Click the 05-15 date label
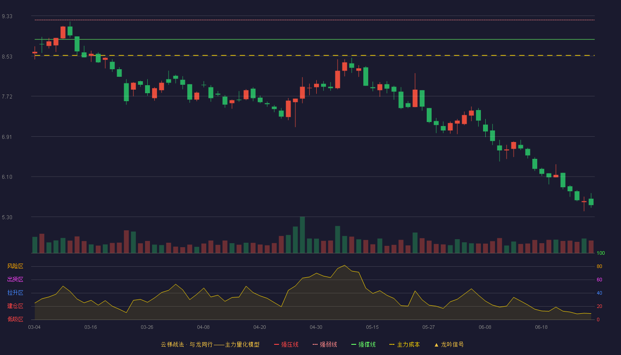Screen dimensions: 621x355 coord(372,327)
